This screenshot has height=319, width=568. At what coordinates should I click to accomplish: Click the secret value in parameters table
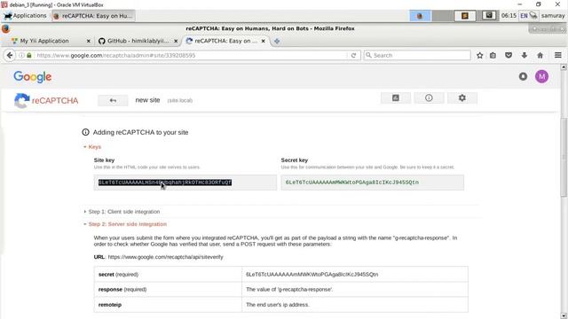[312, 275]
